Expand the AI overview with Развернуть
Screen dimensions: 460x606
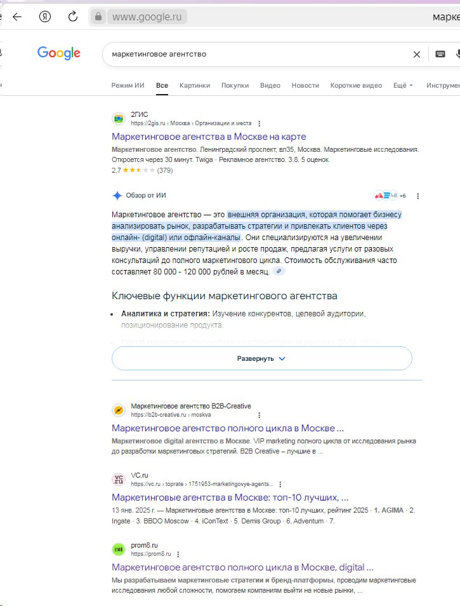tap(261, 358)
